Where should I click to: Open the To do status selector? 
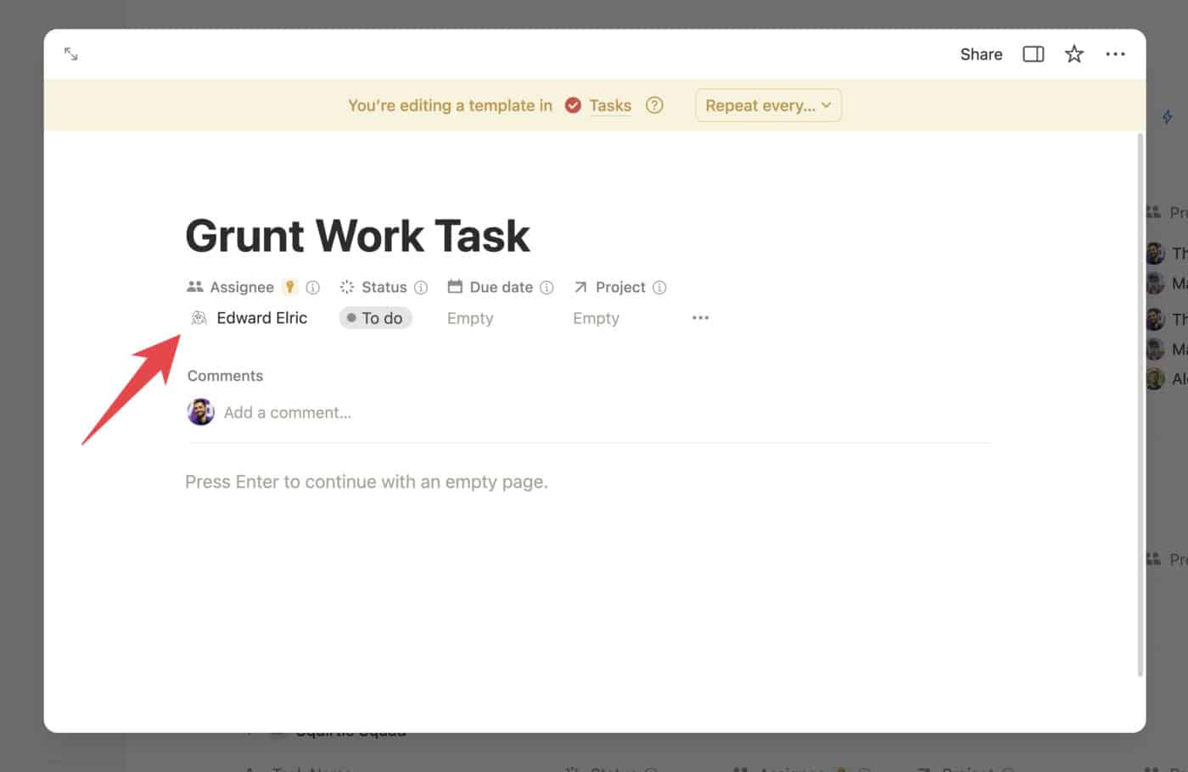click(x=375, y=318)
